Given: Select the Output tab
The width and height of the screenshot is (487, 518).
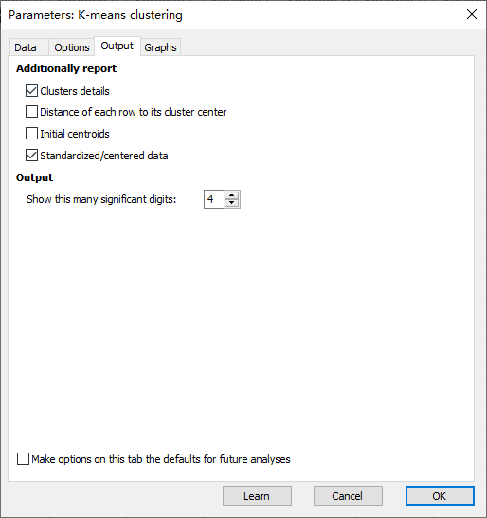Looking at the screenshot, I should click(x=117, y=46).
